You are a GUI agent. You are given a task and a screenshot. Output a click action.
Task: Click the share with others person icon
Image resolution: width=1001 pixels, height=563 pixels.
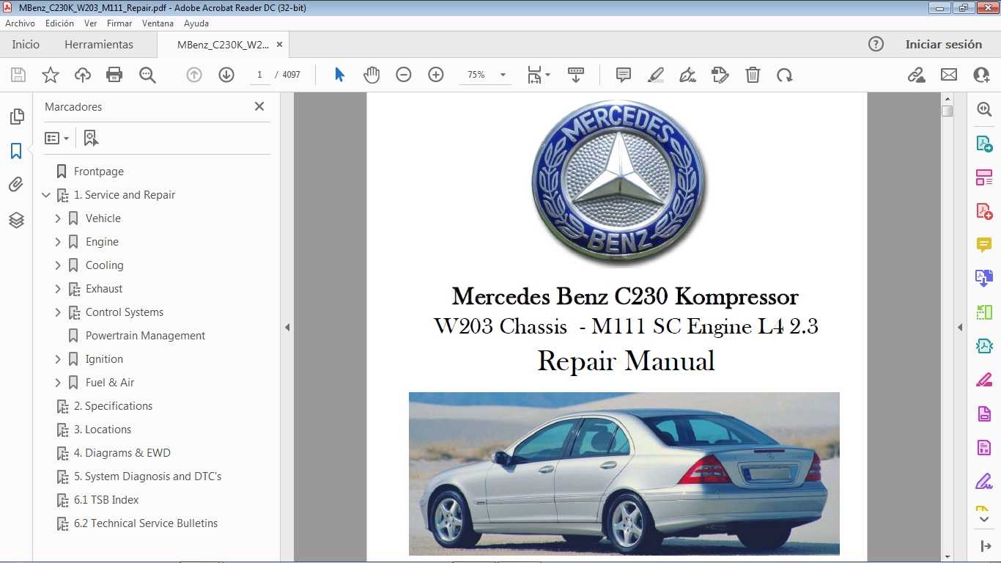[x=981, y=75]
